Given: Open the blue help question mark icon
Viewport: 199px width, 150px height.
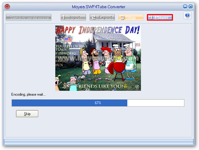Looking at the screenshot, I should coord(187,15).
